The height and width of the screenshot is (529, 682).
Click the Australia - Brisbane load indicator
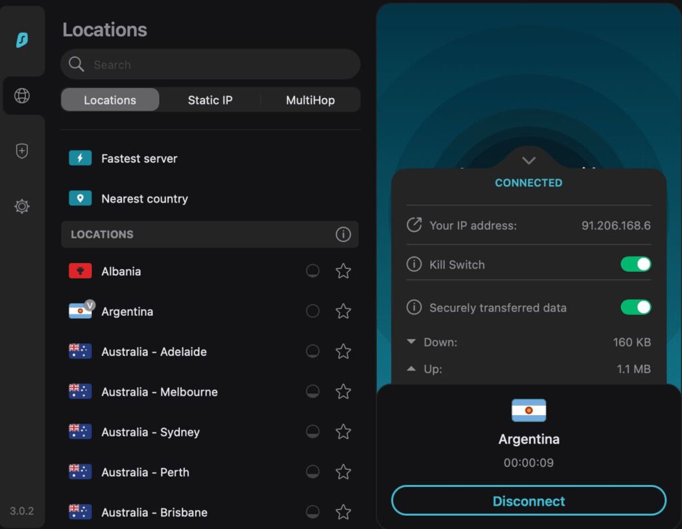tap(313, 512)
